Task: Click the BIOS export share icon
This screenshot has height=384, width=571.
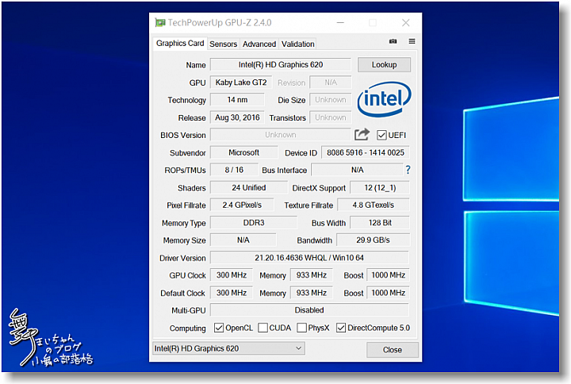Action: 362,134
